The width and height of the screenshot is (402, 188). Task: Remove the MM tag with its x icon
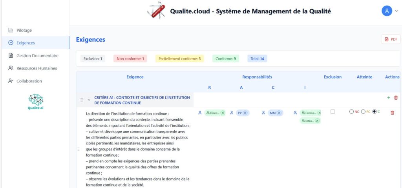point(279,113)
